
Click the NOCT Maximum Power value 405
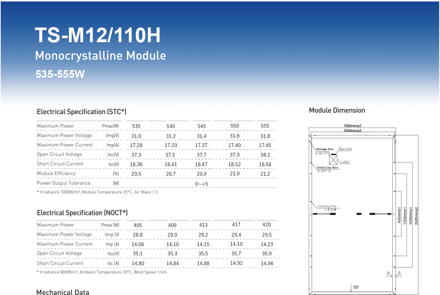click(x=138, y=225)
